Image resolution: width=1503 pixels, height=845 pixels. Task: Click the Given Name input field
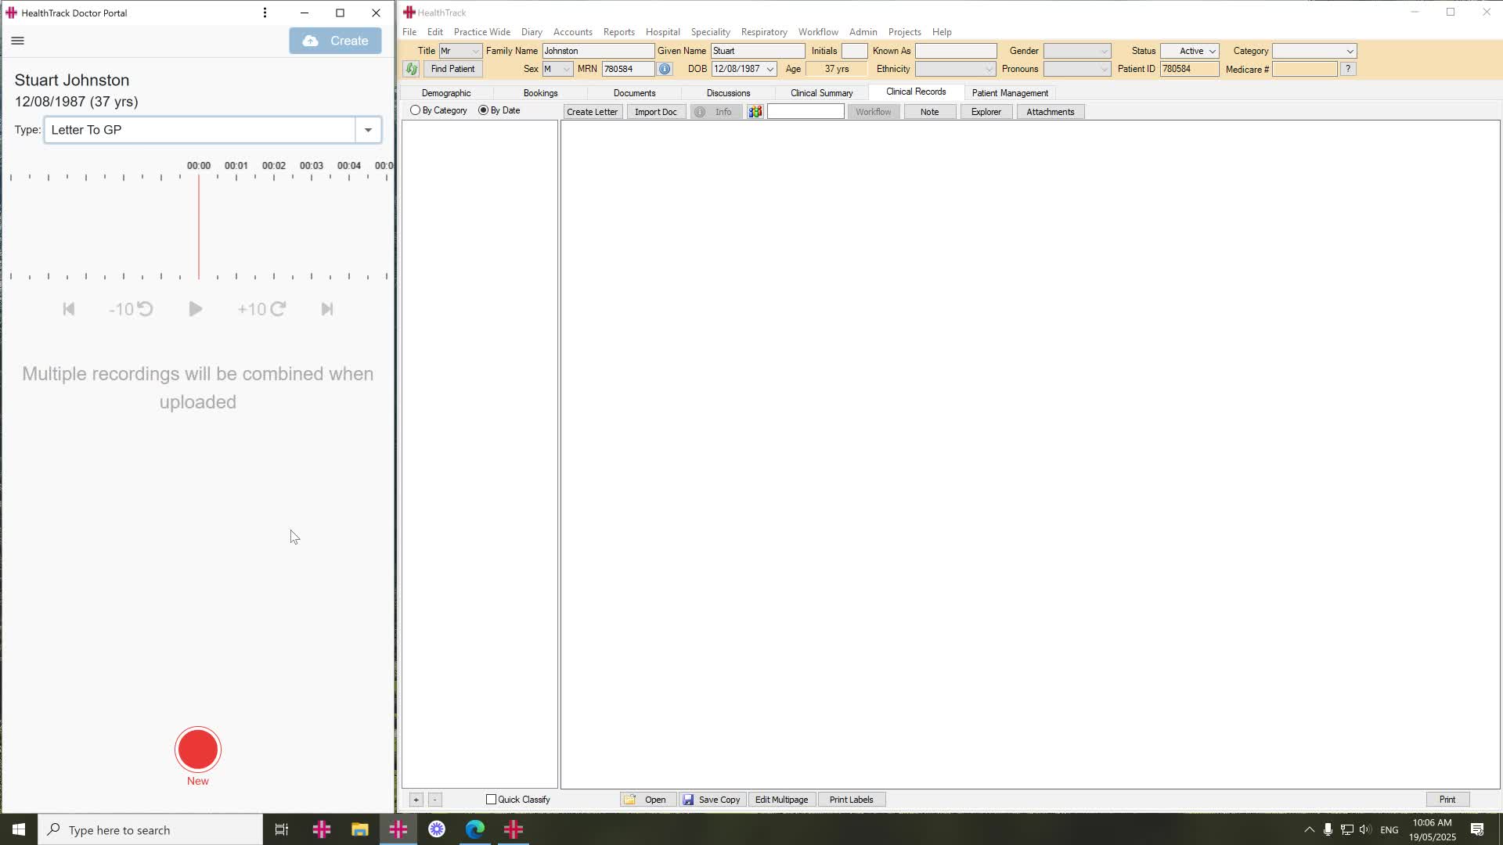758,51
